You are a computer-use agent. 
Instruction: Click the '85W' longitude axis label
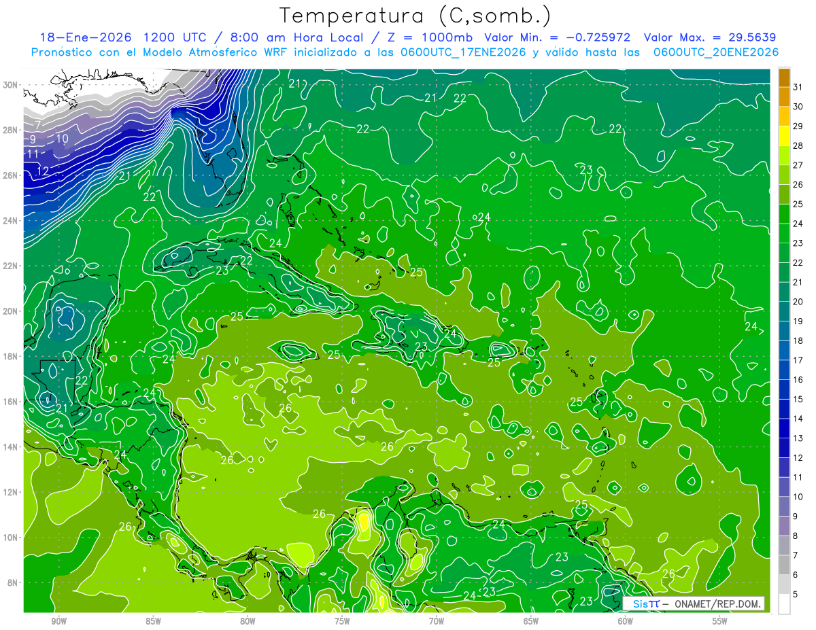(x=153, y=621)
